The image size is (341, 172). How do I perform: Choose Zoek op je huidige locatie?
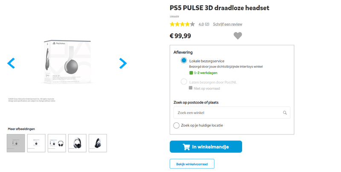click(x=176, y=125)
